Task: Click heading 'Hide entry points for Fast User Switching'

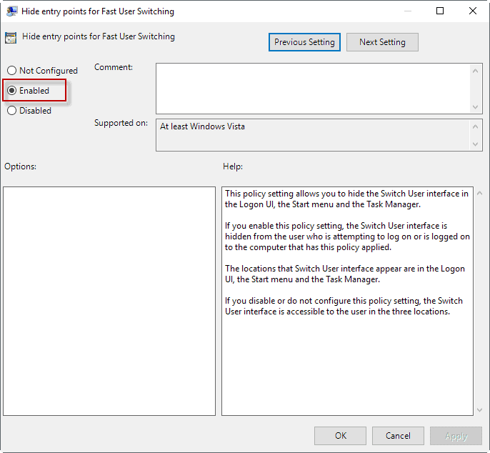Action: (99, 36)
